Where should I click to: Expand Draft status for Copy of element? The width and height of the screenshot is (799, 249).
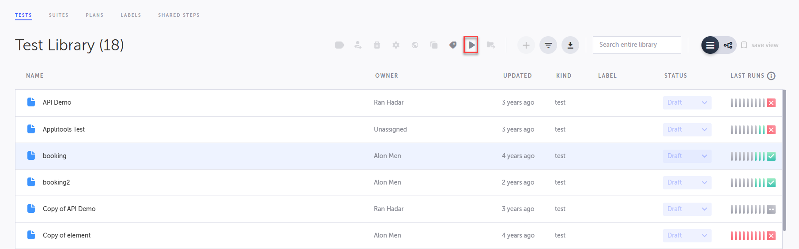pyautogui.click(x=687, y=235)
